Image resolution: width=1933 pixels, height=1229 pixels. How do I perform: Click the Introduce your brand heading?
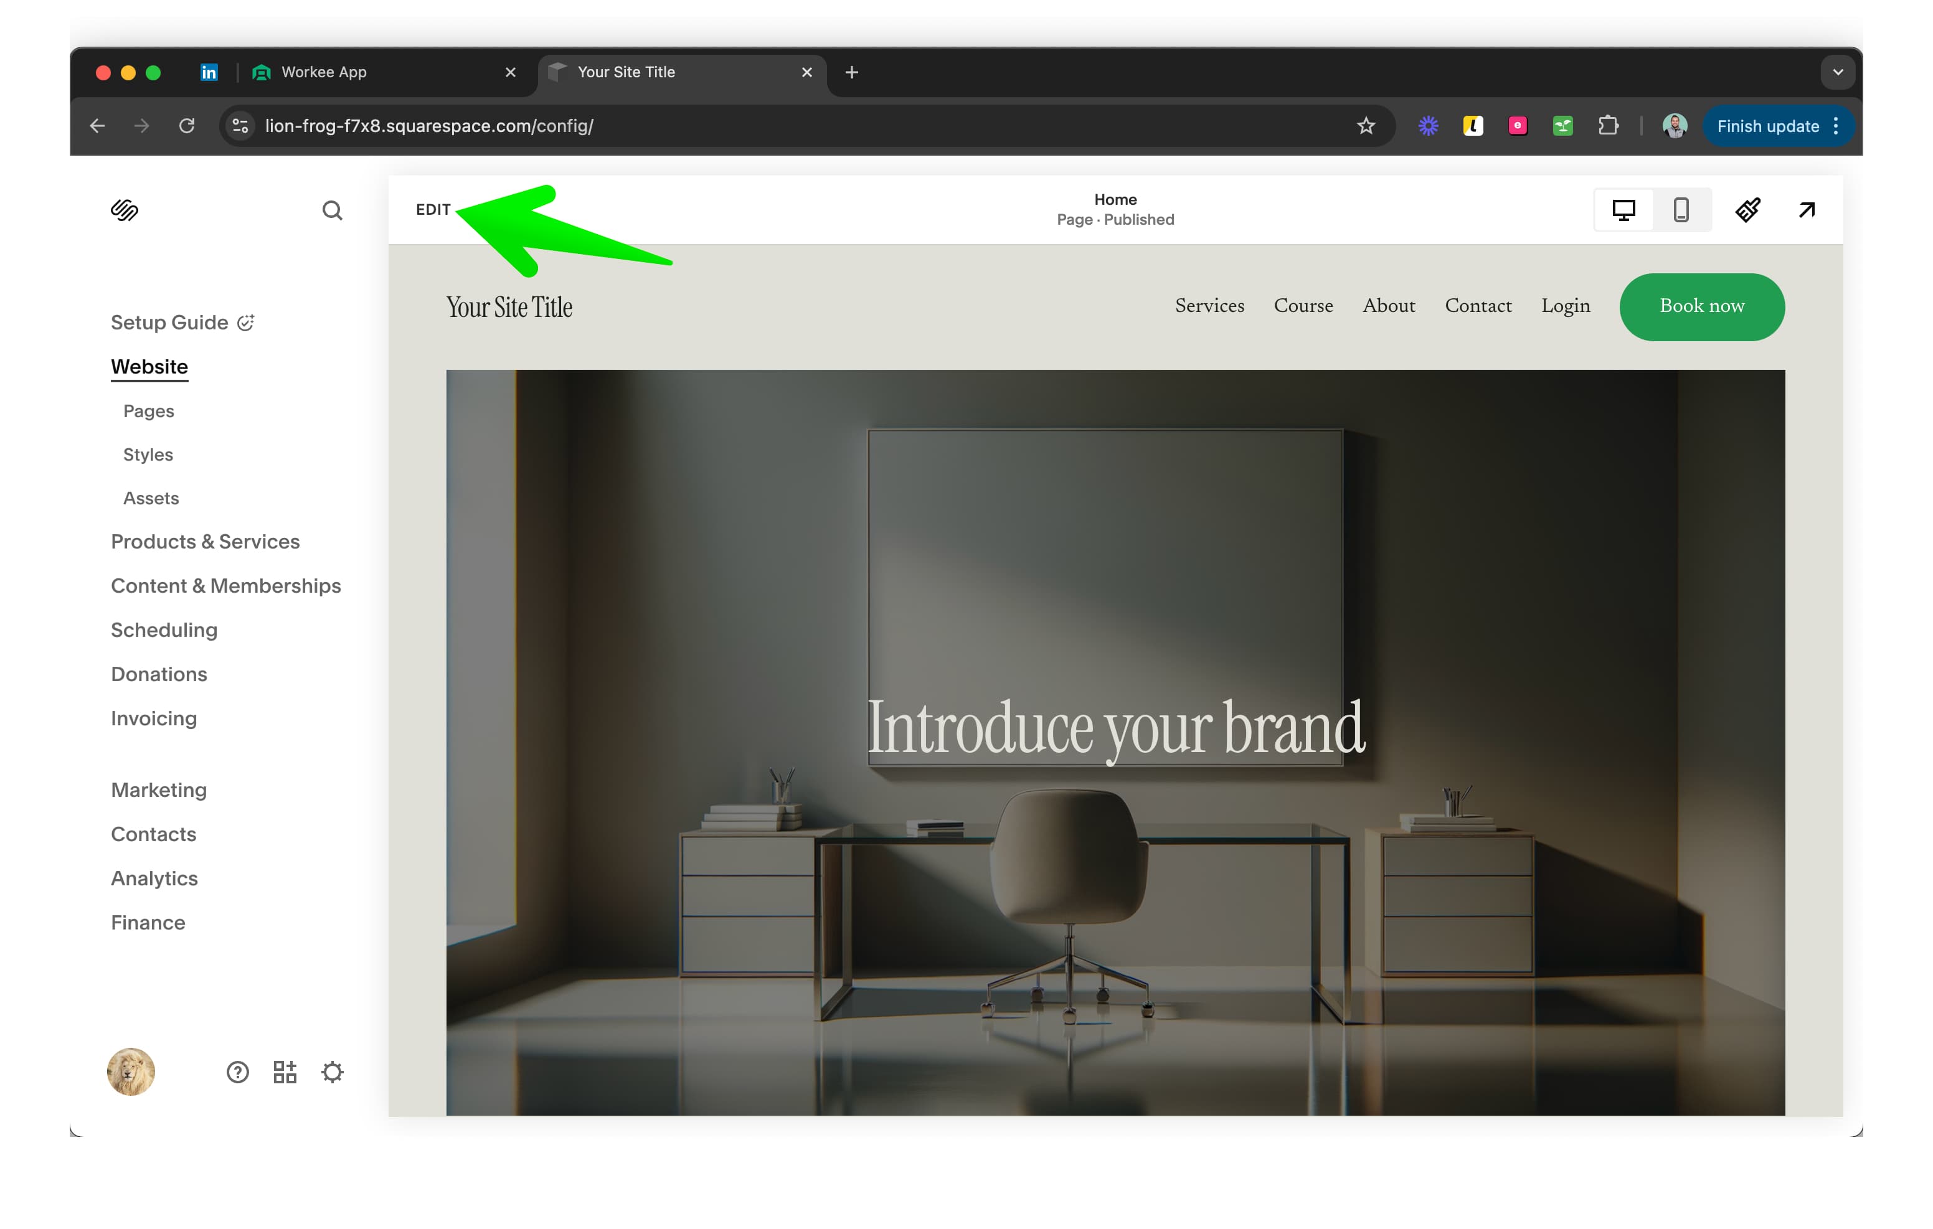pos(1116,729)
